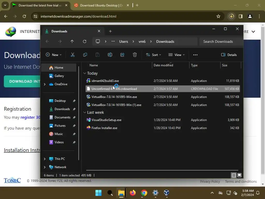This screenshot has height=199, width=265.
Task: Sort by the Type column header
Action: coord(205,65)
